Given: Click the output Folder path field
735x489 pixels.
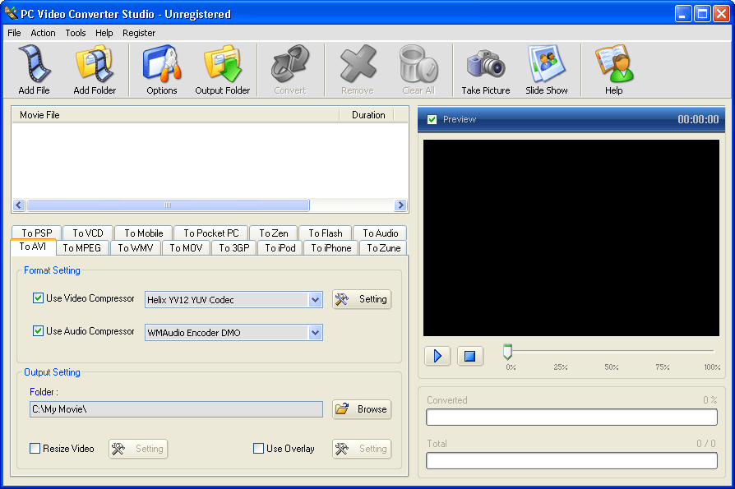Looking at the screenshot, I should (176, 409).
